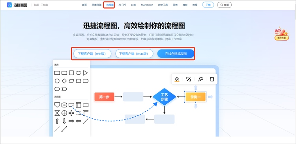Screen dimensions: 296x144
Task: Select the parallelogram shape
Action: tap(71, 81)
